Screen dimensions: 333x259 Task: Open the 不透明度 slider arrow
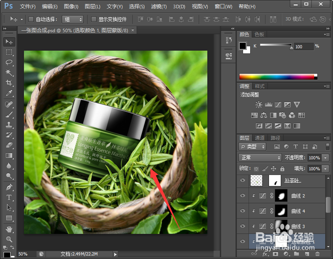(x=326, y=158)
